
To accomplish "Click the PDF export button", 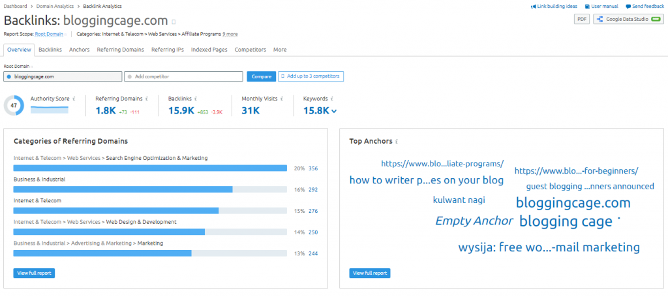I will [582, 19].
